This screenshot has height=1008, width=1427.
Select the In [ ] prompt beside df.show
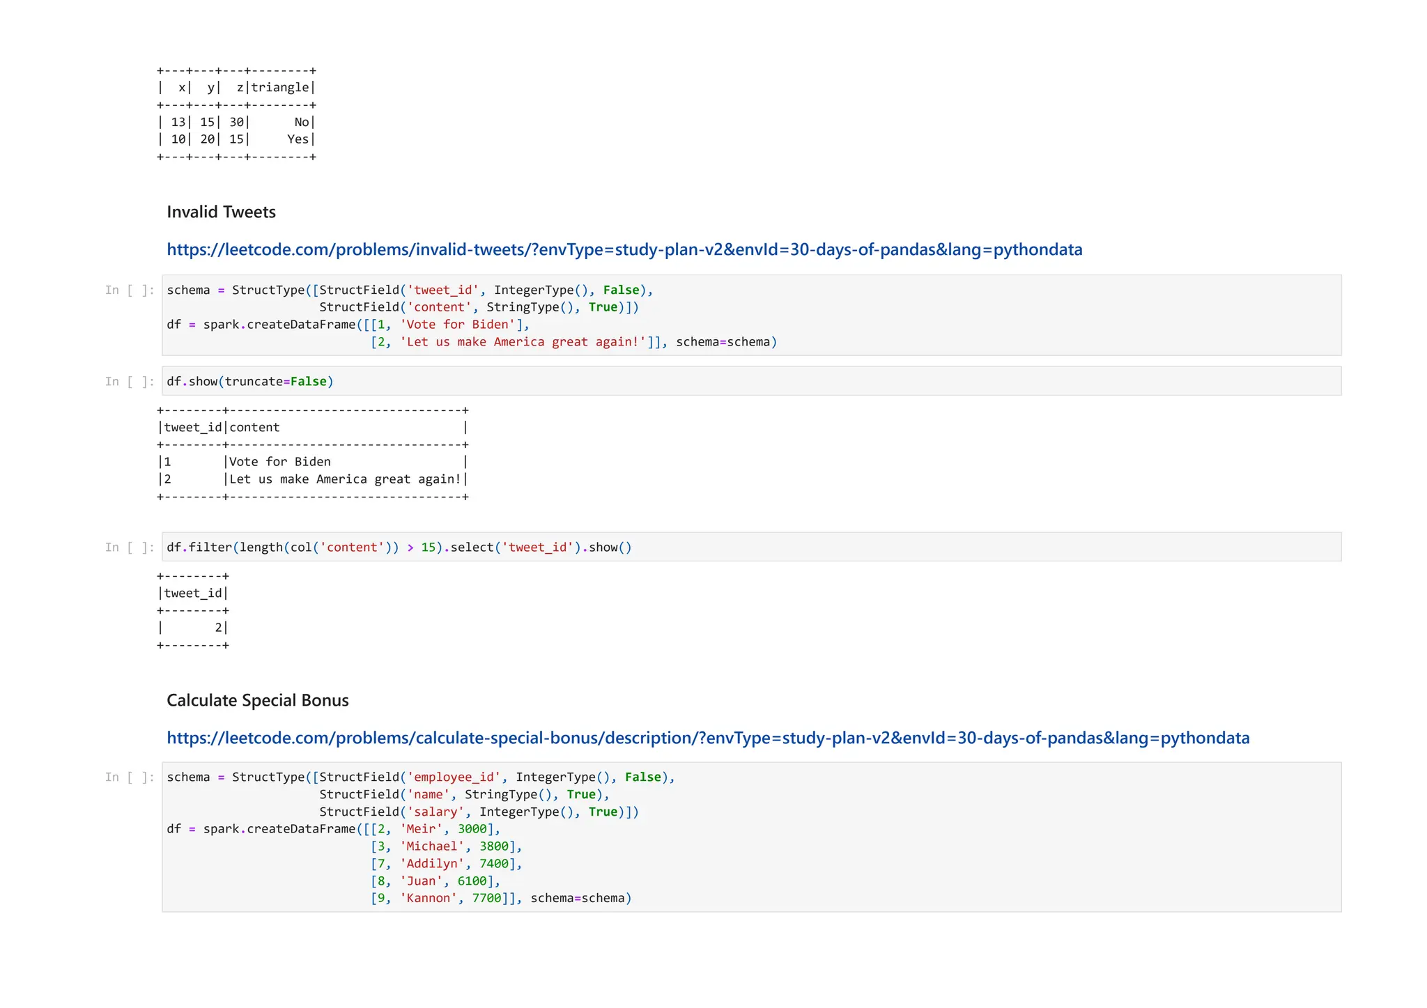coord(130,381)
